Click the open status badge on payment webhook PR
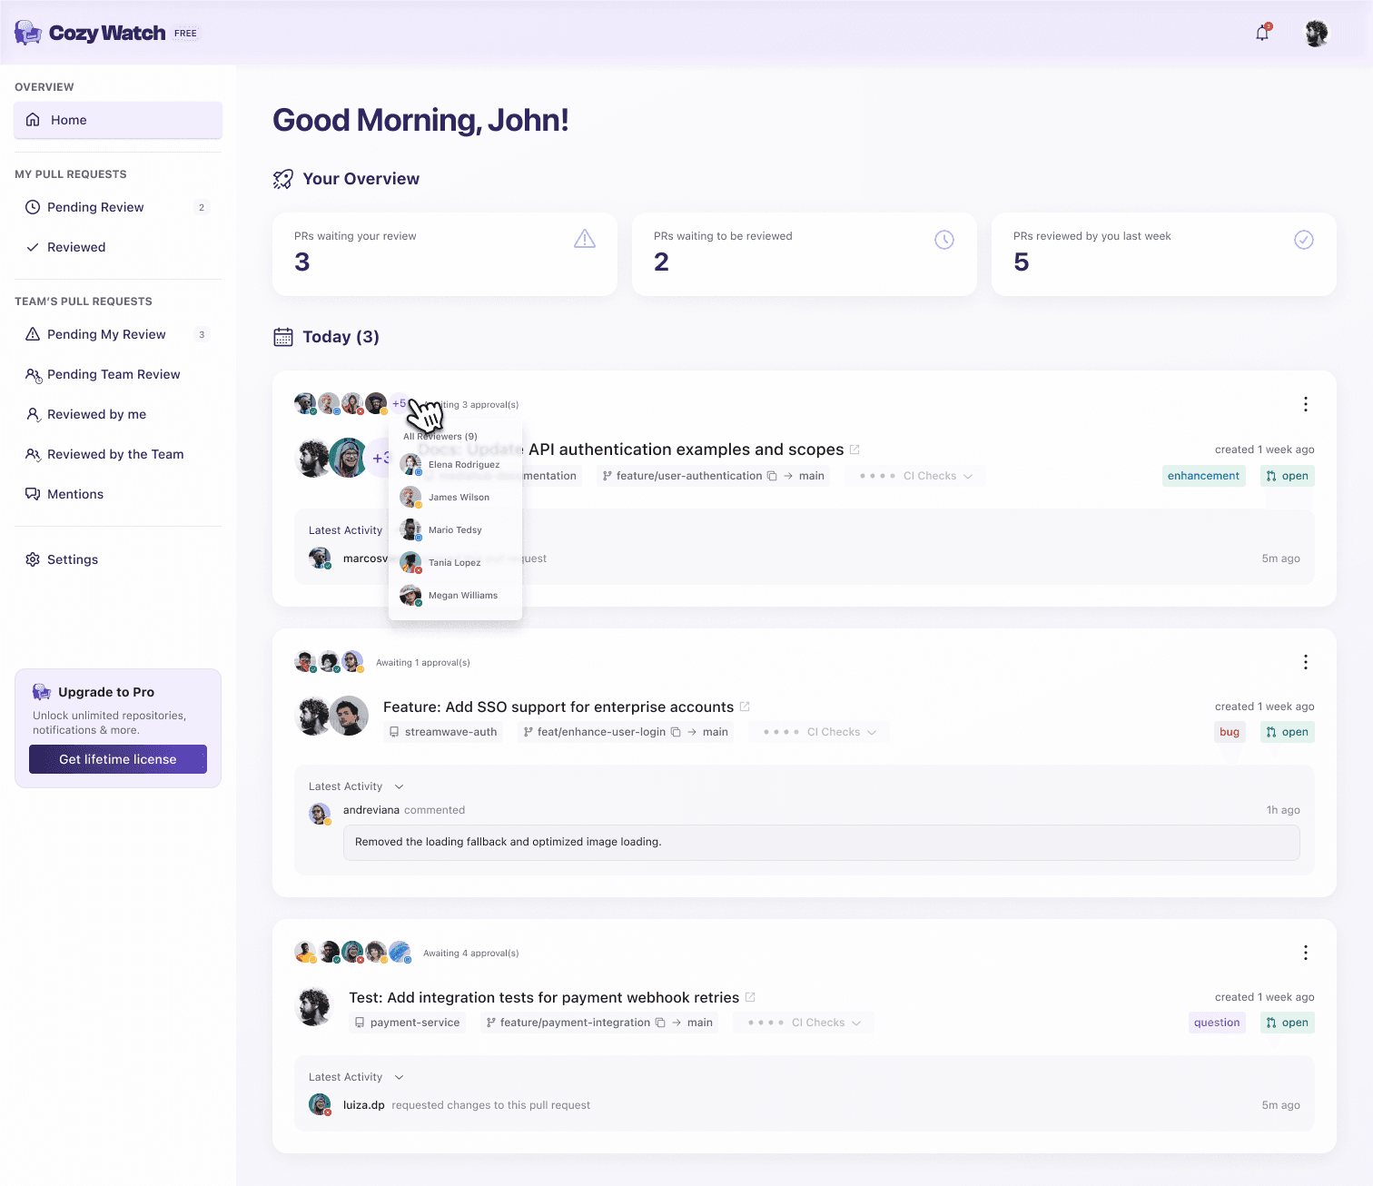 [1287, 1022]
